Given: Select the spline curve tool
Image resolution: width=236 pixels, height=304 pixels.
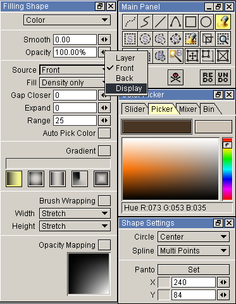Looking at the screenshot, I should tap(175, 21).
